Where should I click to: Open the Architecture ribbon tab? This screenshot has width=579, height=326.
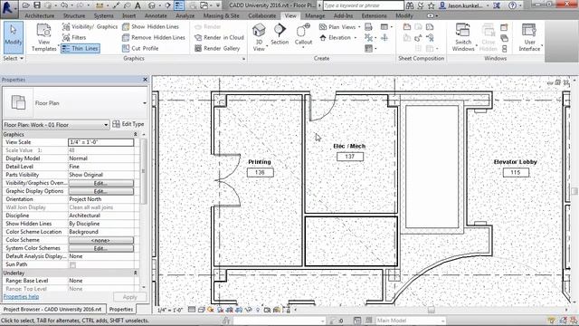[40, 16]
